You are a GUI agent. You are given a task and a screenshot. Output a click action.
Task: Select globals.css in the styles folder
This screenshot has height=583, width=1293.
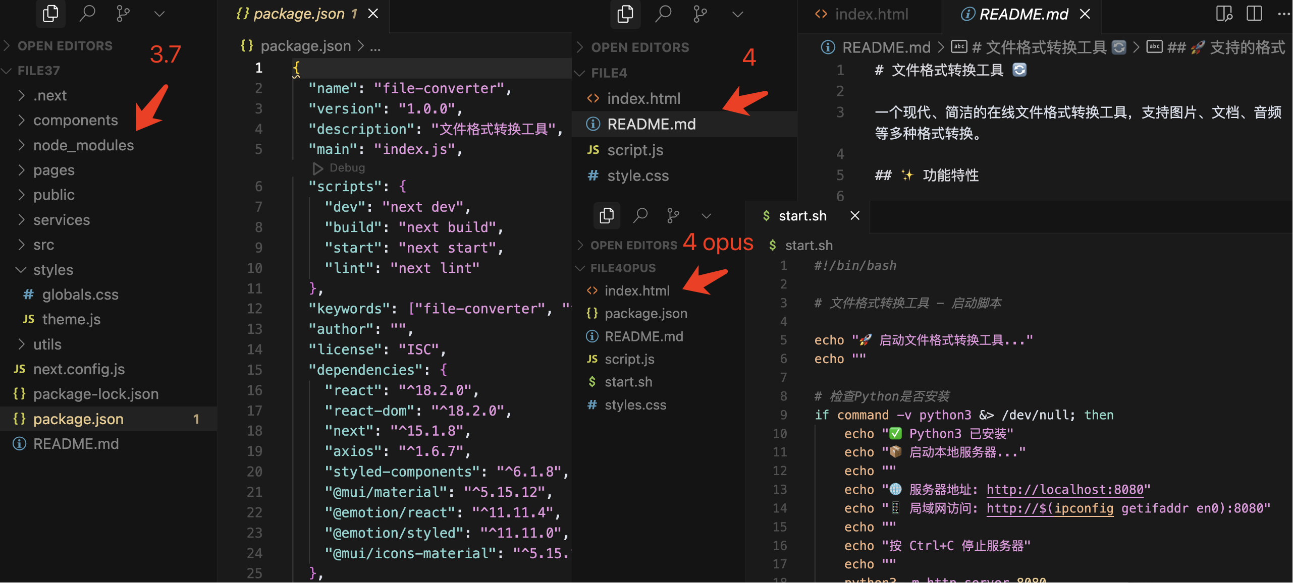(x=80, y=295)
